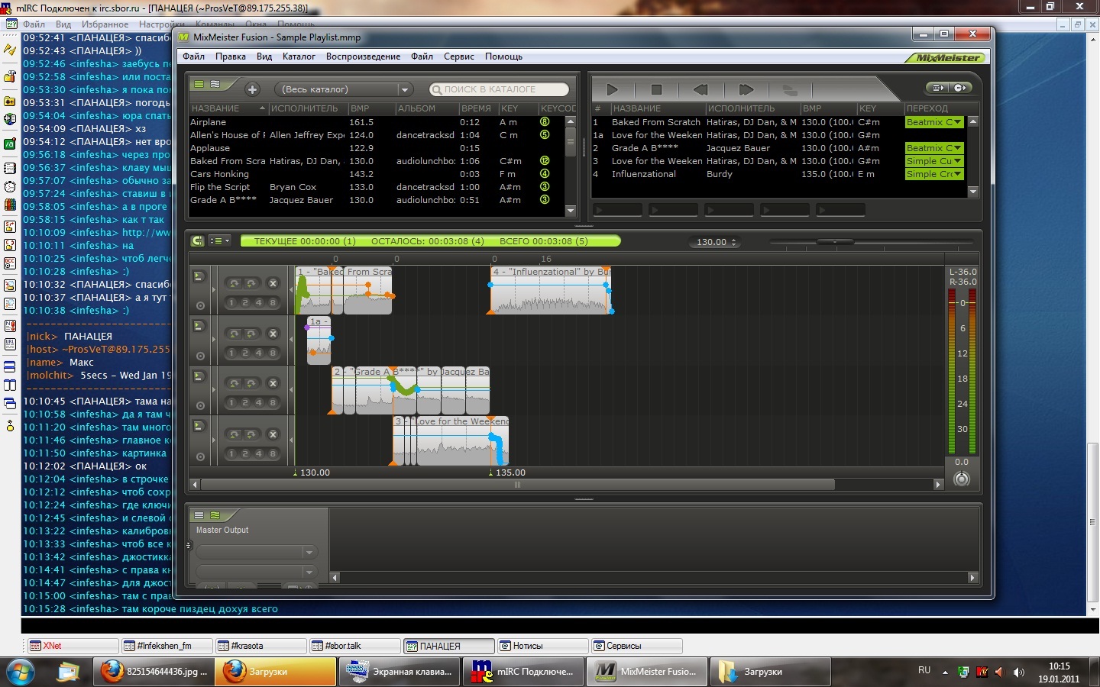Image resolution: width=1100 pixels, height=687 pixels.
Task: Open the Воспроизведение menu
Action: [x=363, y=56]
